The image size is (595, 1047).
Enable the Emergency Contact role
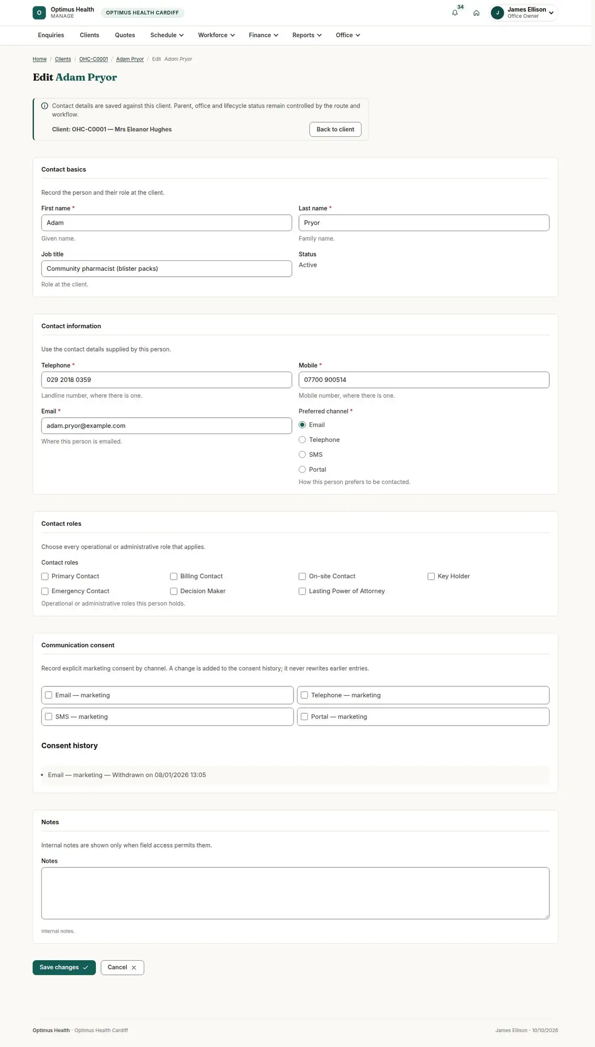(45, 591)
